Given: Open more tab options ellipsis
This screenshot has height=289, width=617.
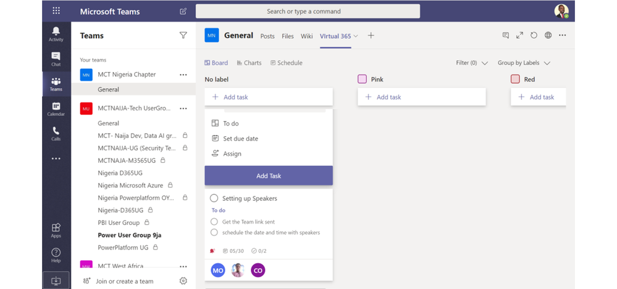Looking at the screenshot, I should (x=562, y=35).
